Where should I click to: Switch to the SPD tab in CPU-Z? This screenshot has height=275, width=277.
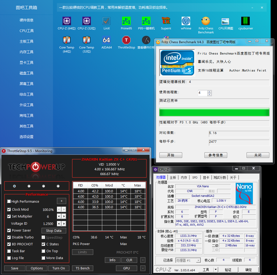point(195,178)
